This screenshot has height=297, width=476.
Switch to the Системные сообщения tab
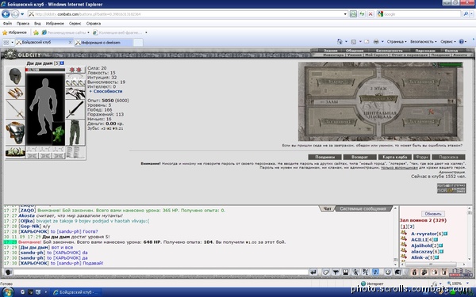(x=363, y=209)
